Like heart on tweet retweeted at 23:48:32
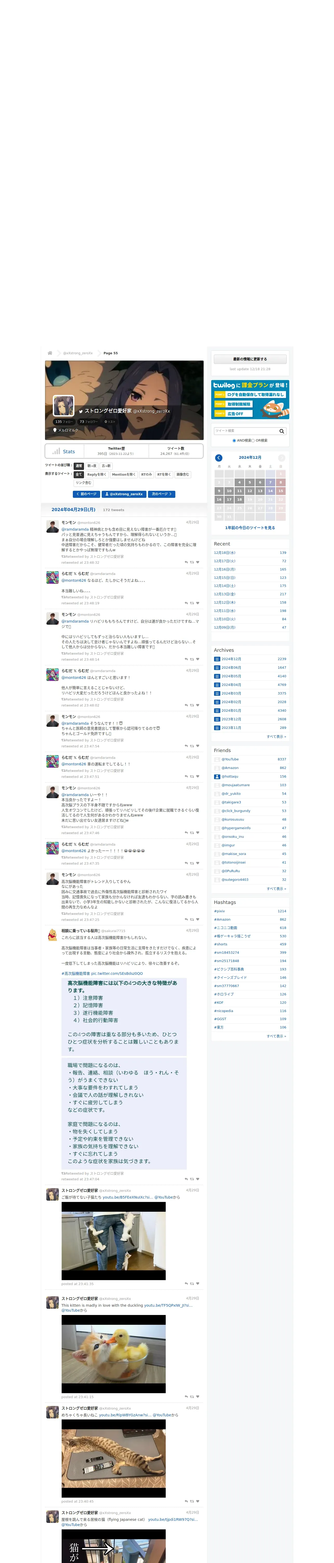 (x=198, y=562)
